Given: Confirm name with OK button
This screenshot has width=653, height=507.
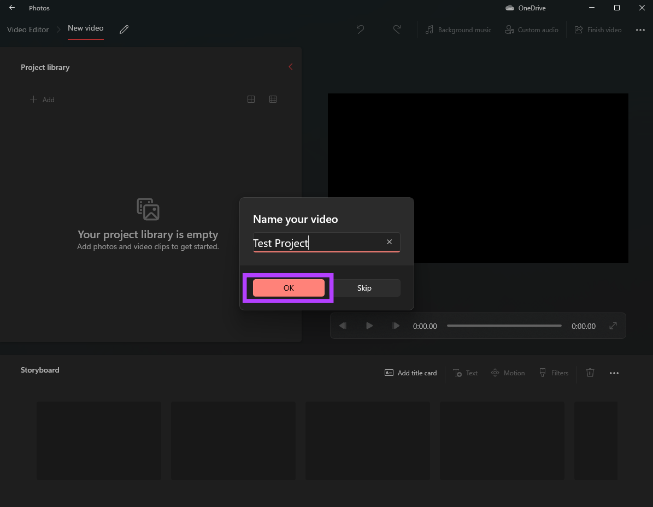Looking at the screenshot, I should 288,287.
